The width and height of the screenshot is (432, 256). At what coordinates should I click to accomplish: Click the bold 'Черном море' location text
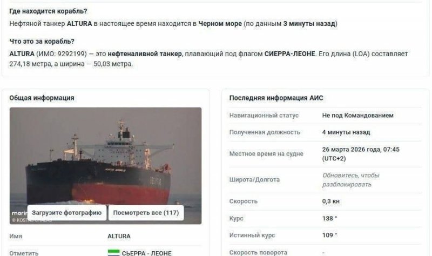coord(220,24)
